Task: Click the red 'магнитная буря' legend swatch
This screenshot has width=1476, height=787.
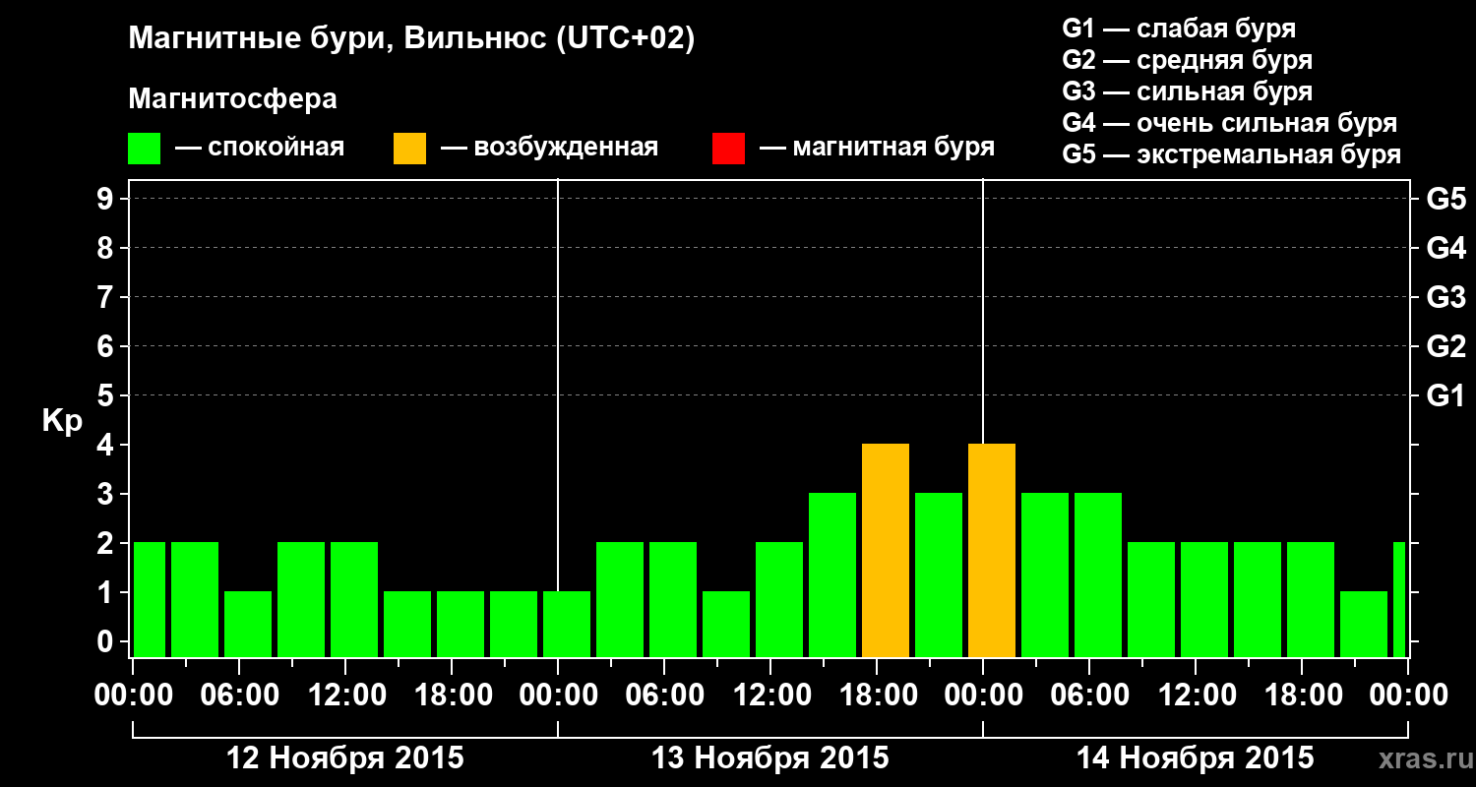Action: 728,149
